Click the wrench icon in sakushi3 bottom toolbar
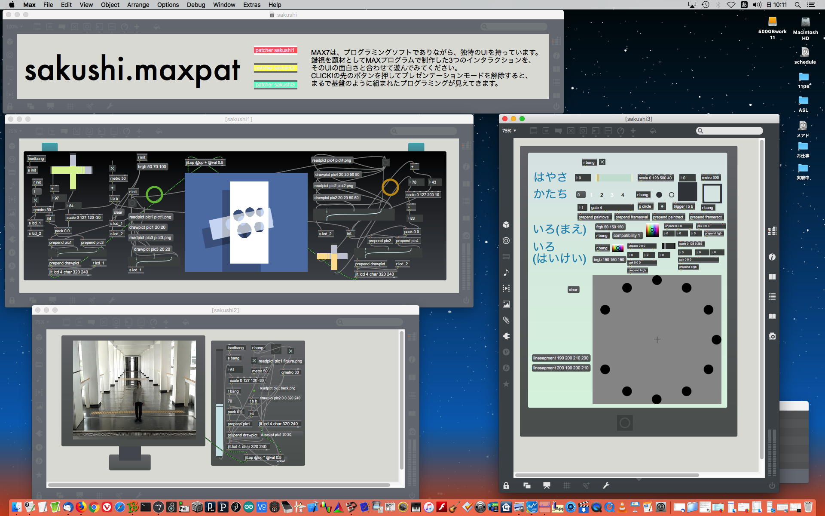 606,485
